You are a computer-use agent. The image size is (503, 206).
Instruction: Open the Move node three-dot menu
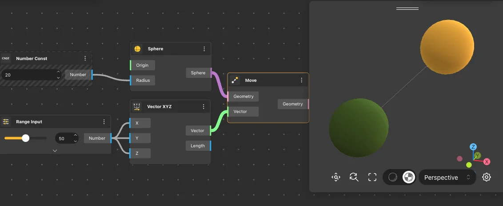point(301,81)
